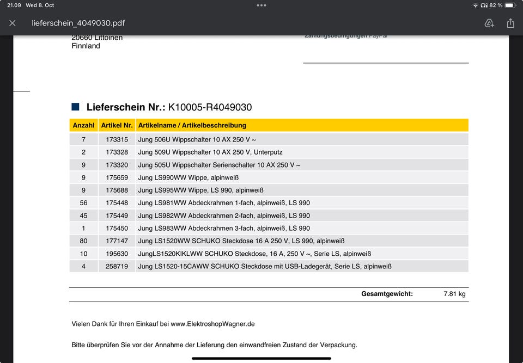Select the Lieferschein number K10005-R4049030

click(x=210, y=107)
